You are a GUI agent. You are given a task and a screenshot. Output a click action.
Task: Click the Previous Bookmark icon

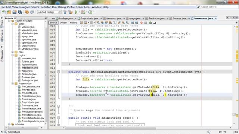(x=119, y=23)
